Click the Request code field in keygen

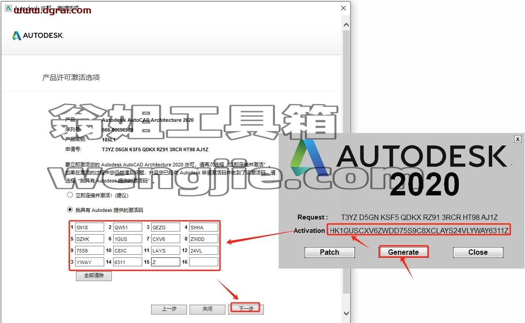(419, 217)
